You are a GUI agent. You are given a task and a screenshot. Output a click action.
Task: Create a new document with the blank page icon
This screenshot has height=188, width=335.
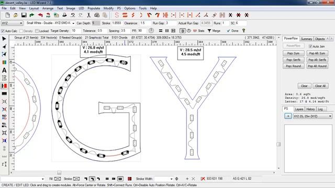7,15
